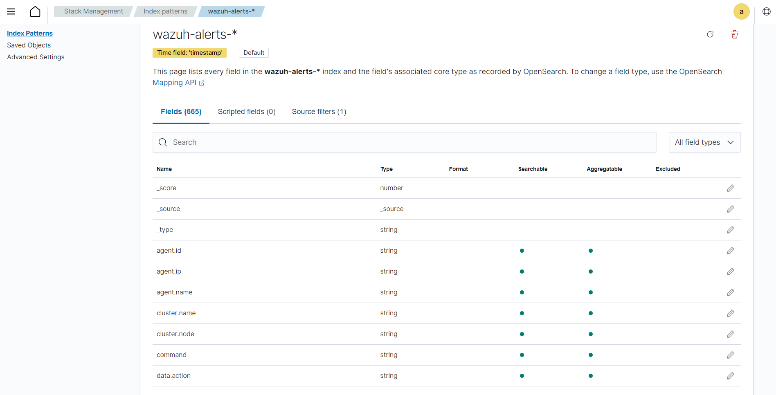Edit the _source field

(x=730, y=209)
